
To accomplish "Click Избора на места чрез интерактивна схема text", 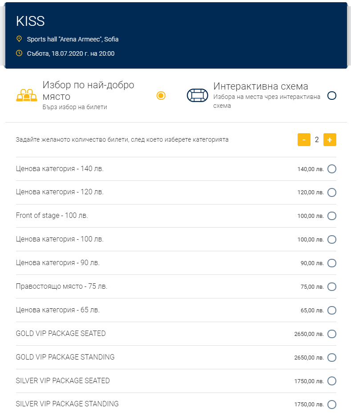I will point(266,101).
